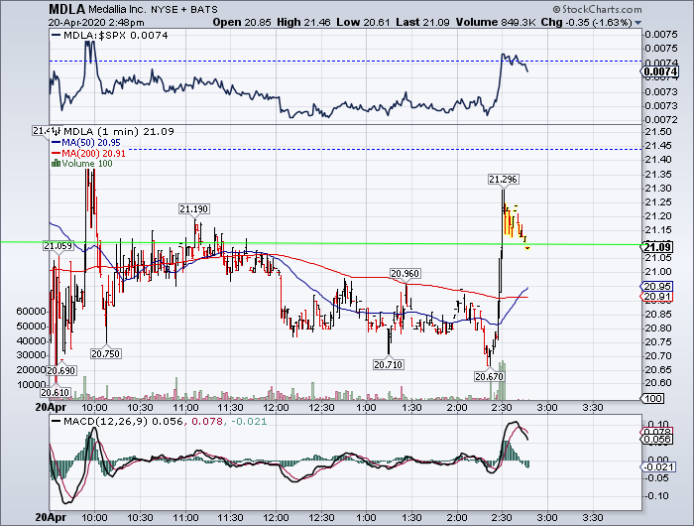Click the 0.0074 ratio axis tag
The image size is (694, 526).
659,71
